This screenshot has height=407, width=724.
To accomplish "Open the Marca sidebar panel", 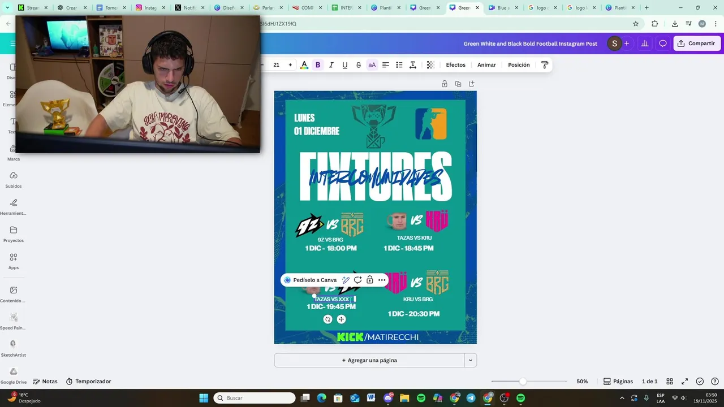I will (14, 152).
